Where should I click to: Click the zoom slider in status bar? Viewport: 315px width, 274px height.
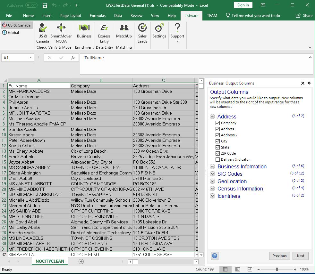coord(277,269)
